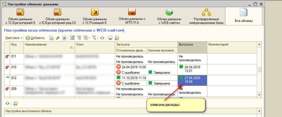Click the monitor icon in the toolbar
The height and width of the screenshot is (117, 282).
pos(110,38)
